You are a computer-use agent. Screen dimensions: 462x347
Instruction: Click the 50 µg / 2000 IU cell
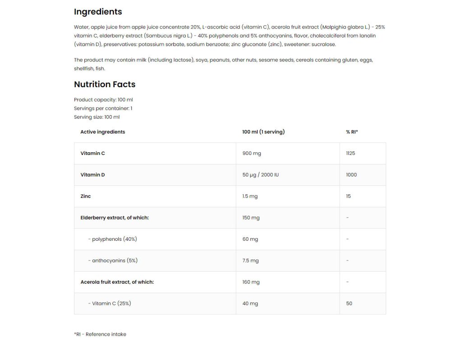click(x=260, y=175)
